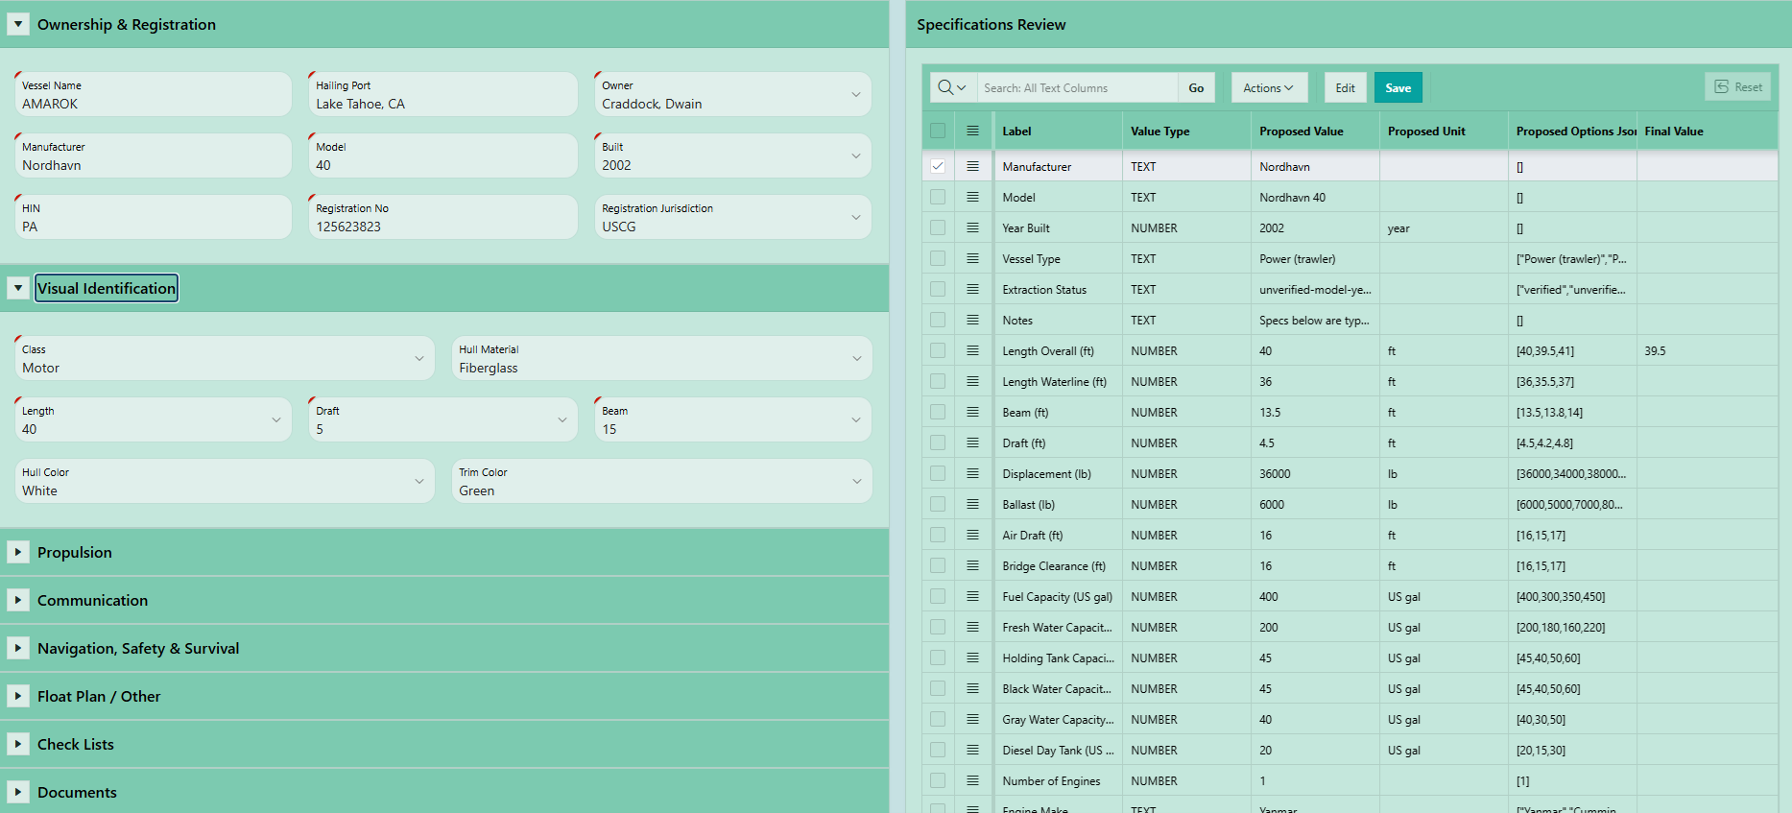Open the row menu icon for Bridge Clearance

(x=972, y=565)
